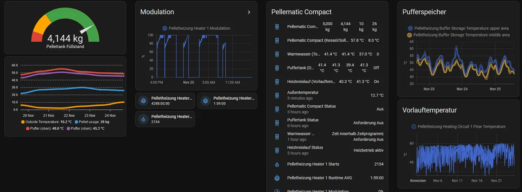
Task: Click the '3 hours ago' timestamp
Action: click(298, 112)
